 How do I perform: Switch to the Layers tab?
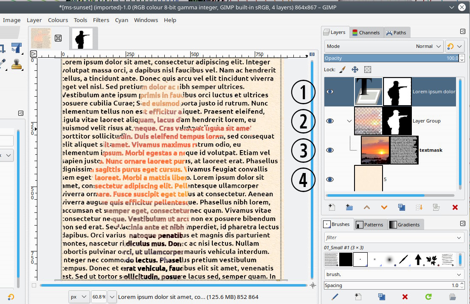click(x=335, y=32)
